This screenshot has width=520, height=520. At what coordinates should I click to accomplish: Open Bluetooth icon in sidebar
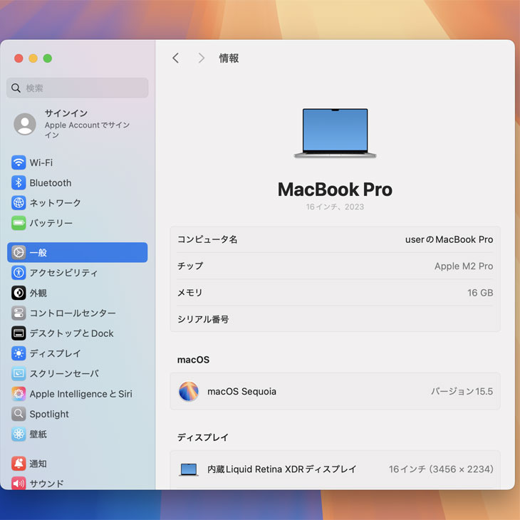click(x=19, y=183)
